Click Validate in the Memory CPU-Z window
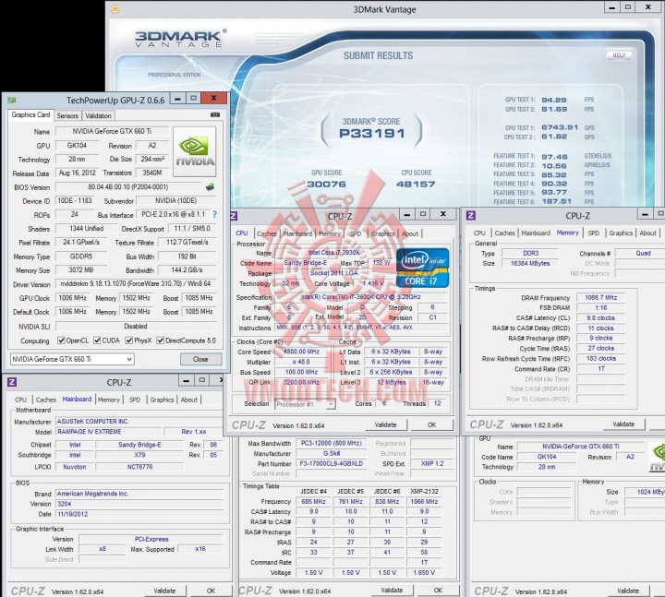Viewport: 665px width, 597px height. click(x=623, y=424)
